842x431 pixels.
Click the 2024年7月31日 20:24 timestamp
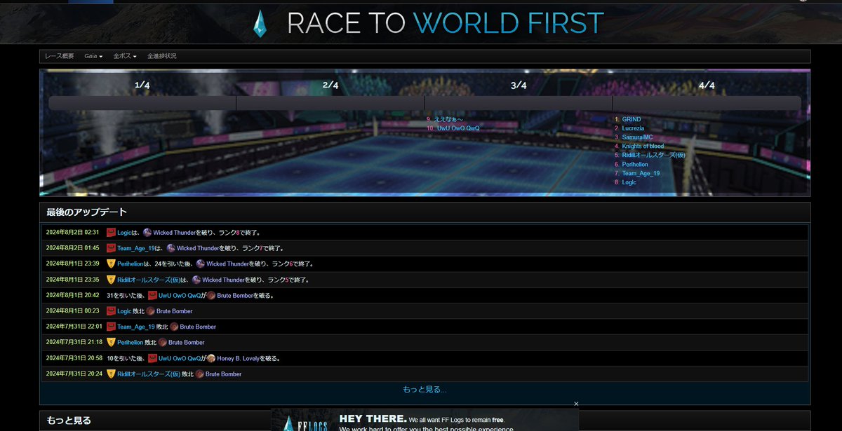[74, 374]
